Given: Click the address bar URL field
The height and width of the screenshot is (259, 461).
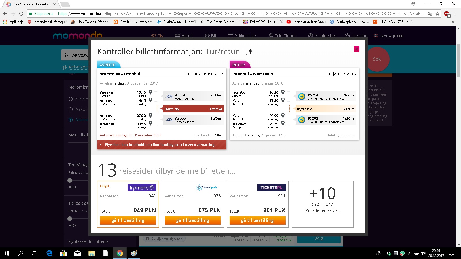Looking at the screenshot, I should (x=241, y=14).
